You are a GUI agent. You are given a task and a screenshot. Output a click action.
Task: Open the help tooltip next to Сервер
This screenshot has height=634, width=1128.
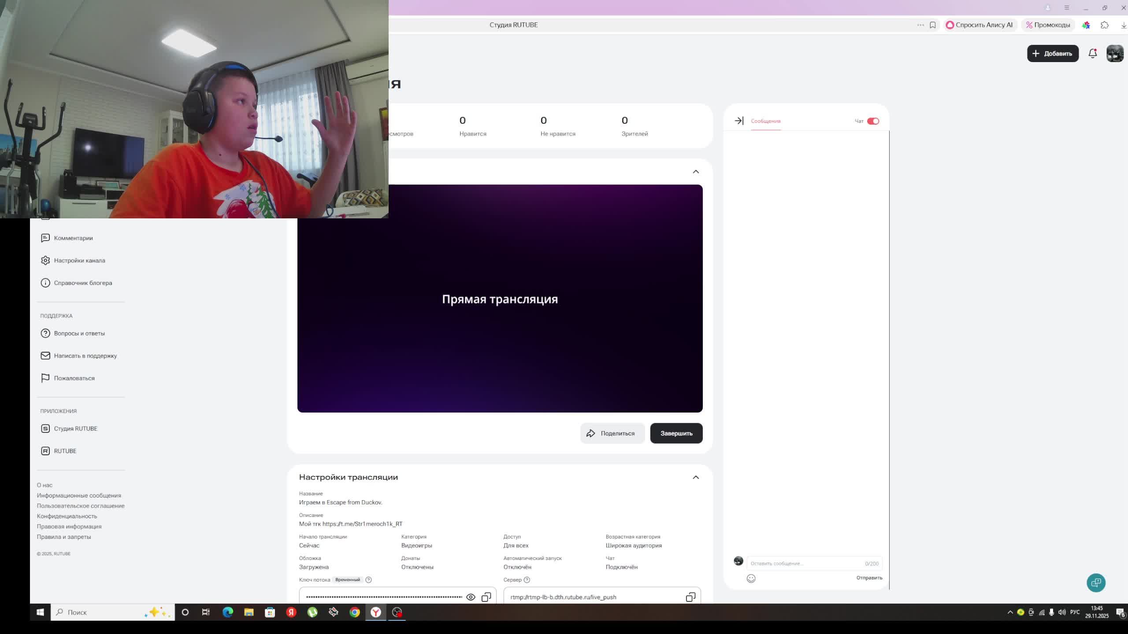pos(527,580)
